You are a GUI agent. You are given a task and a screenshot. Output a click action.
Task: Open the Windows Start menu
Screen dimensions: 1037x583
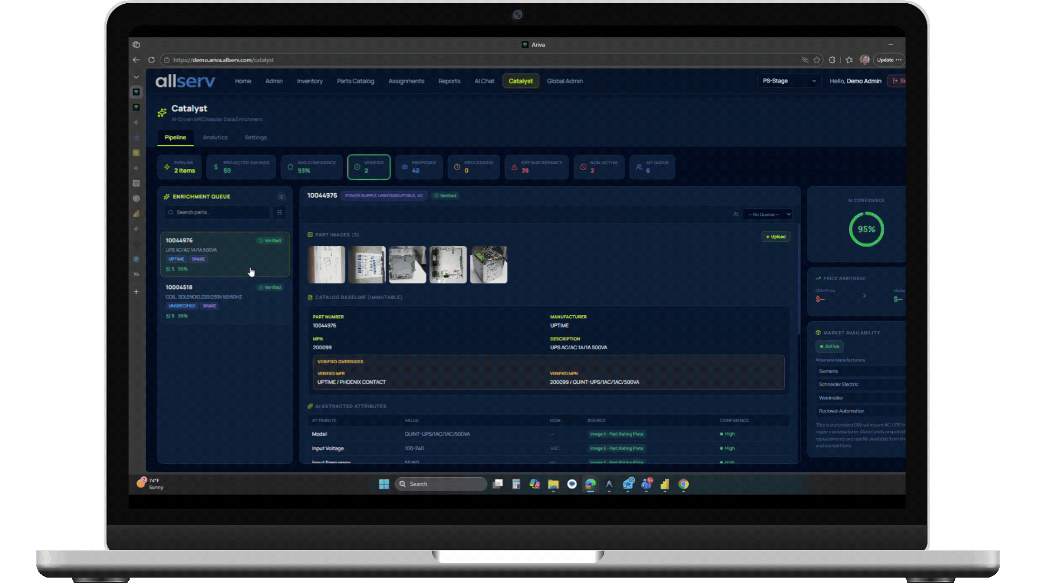pyautogui.click(x=384, y=484)
